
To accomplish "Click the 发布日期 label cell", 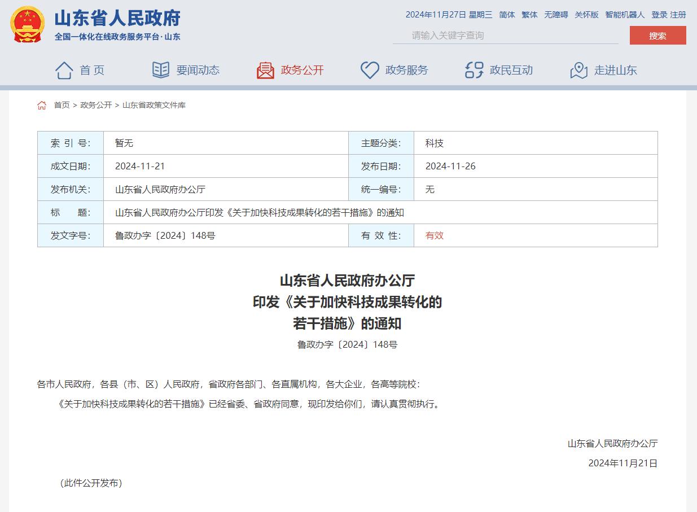I will [381, 167].
